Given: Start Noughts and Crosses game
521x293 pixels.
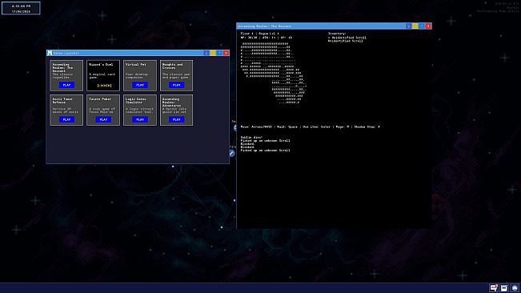Looking at the screenshot, I should (176, 85).
